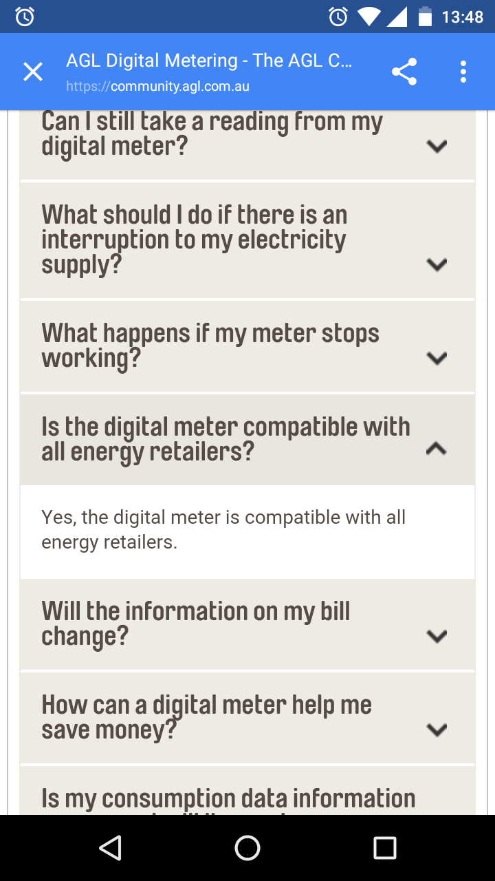Tap the community.agl.com.au URL text

[x=157, y=87]
